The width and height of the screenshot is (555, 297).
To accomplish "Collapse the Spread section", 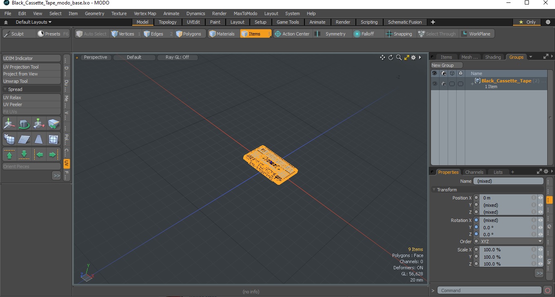I will click(x=5, y=89).
